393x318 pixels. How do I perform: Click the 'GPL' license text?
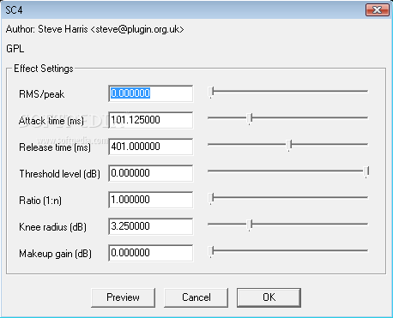coord(15,49)
